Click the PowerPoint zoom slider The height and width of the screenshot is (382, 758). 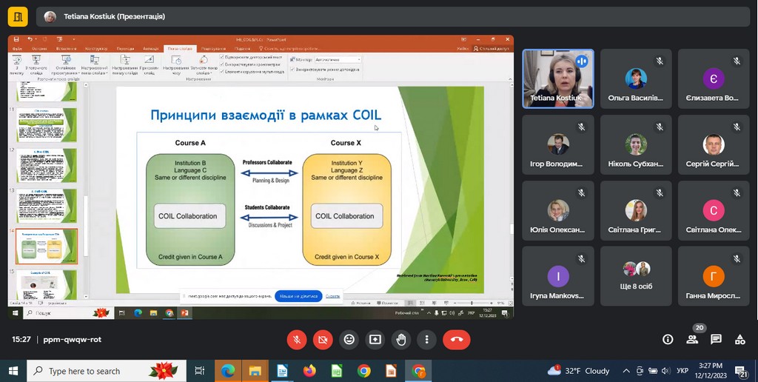click(471, 303)
